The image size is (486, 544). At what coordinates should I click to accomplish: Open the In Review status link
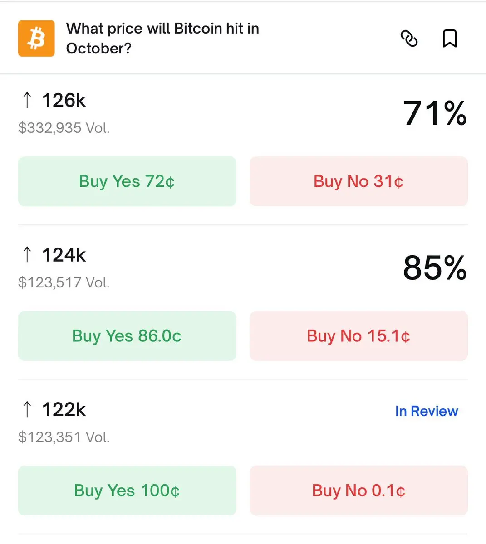[426, 411]
